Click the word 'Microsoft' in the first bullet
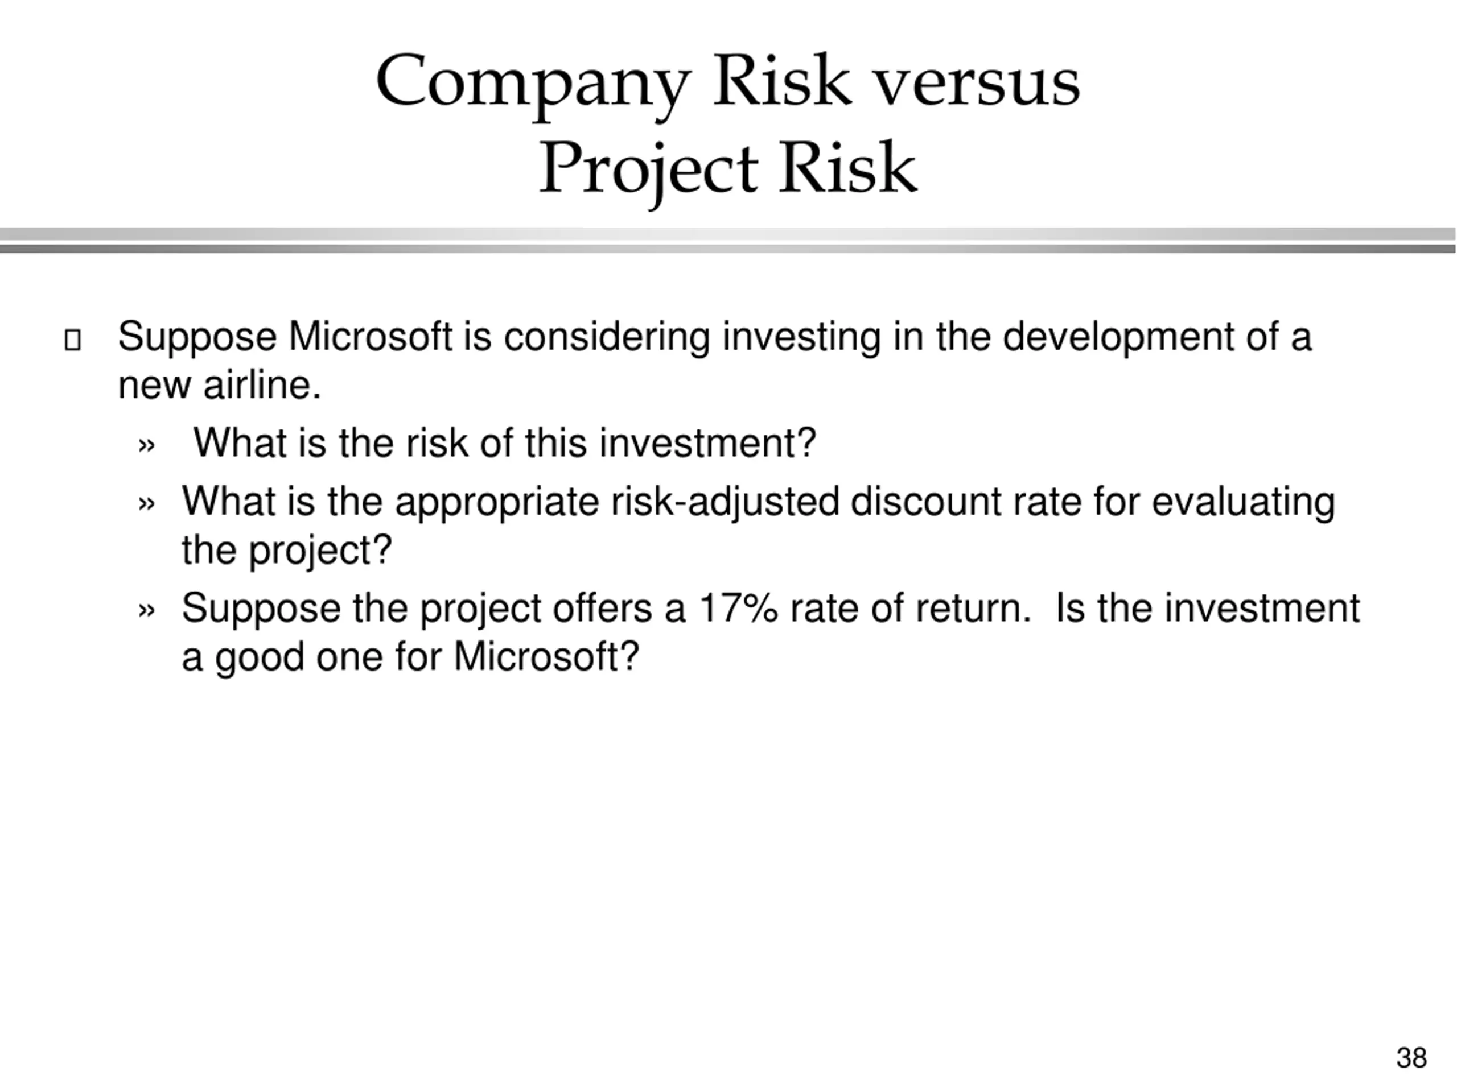 pyautogui.click(x=370, y=336)
